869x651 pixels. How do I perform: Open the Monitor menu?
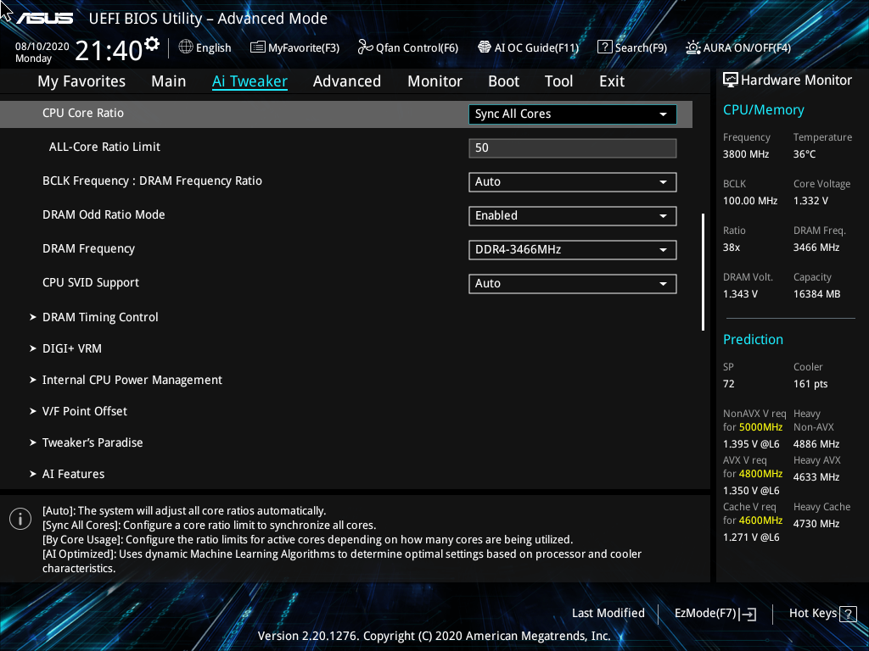click(x=434, y=81)
